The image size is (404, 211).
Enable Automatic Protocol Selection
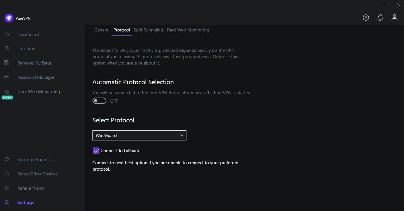[x=99, y=100]
